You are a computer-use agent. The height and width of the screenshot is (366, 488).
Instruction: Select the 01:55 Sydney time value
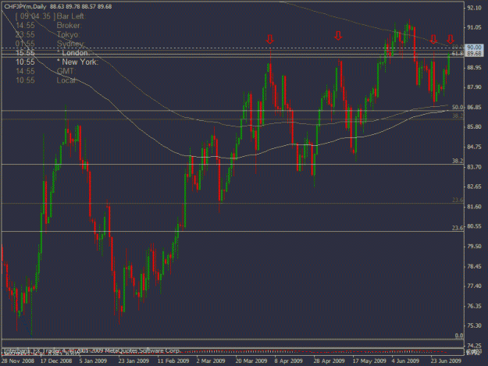click(25, 44)
